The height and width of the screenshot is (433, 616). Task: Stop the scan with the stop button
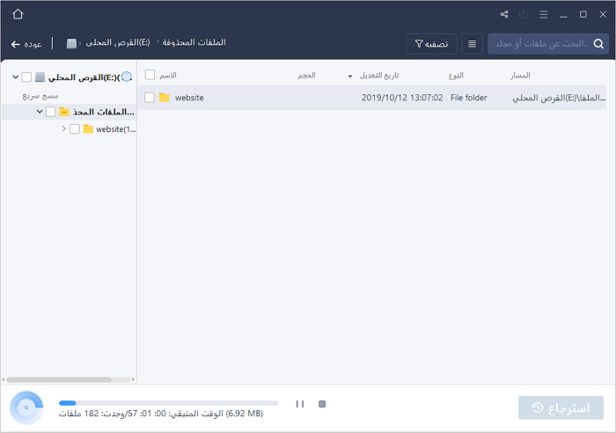(322, 404)
